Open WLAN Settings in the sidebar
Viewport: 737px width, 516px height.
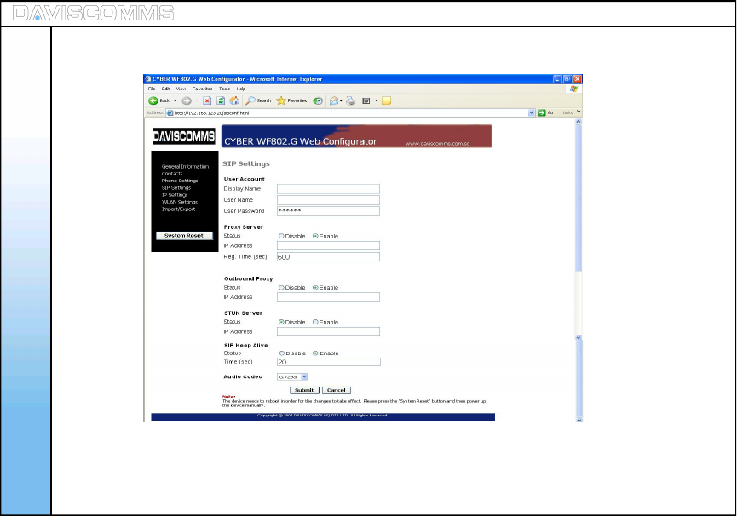[x=180, y=202]
